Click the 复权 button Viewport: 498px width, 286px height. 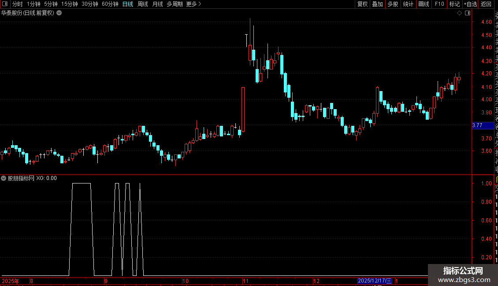point(362,4)
